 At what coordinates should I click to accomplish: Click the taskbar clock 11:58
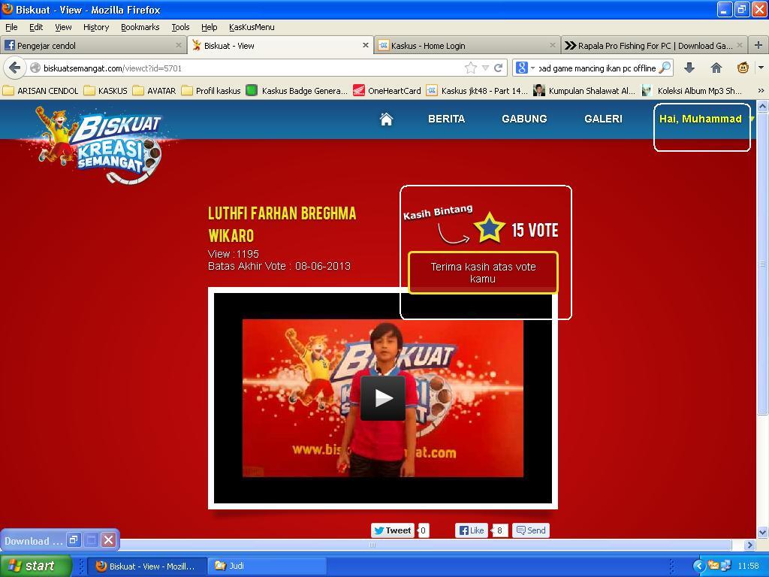748,566
